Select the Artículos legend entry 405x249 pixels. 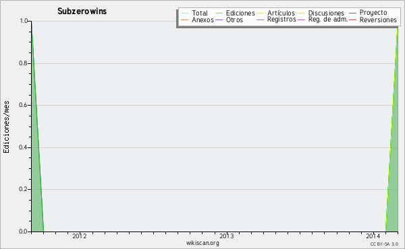275,13
